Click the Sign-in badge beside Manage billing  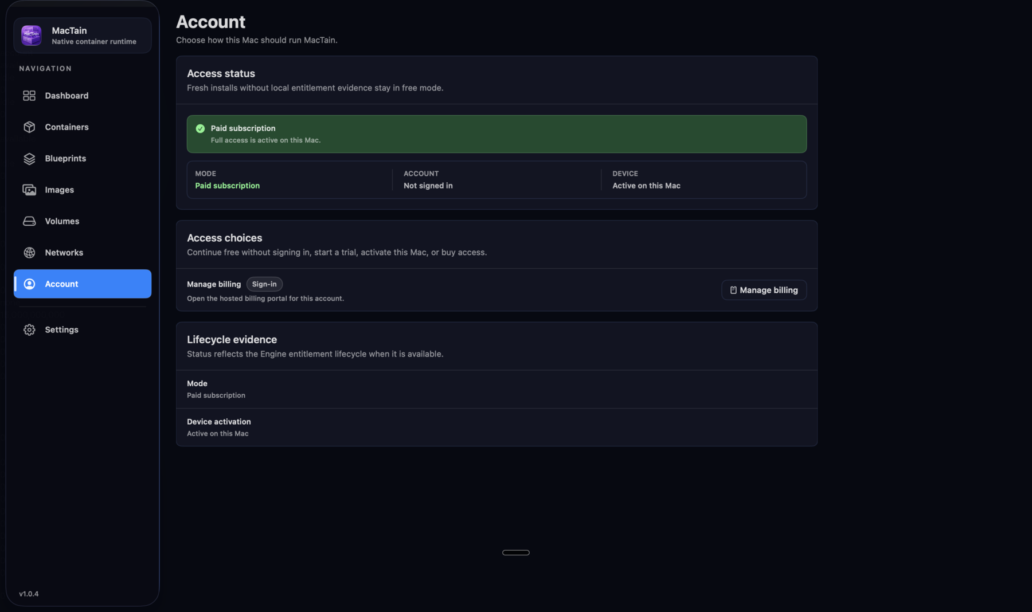pyautogui.click(x=264, y=284)
